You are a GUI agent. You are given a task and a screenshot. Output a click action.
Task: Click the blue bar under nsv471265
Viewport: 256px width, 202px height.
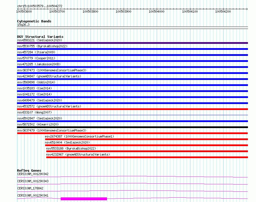point(132,67)
